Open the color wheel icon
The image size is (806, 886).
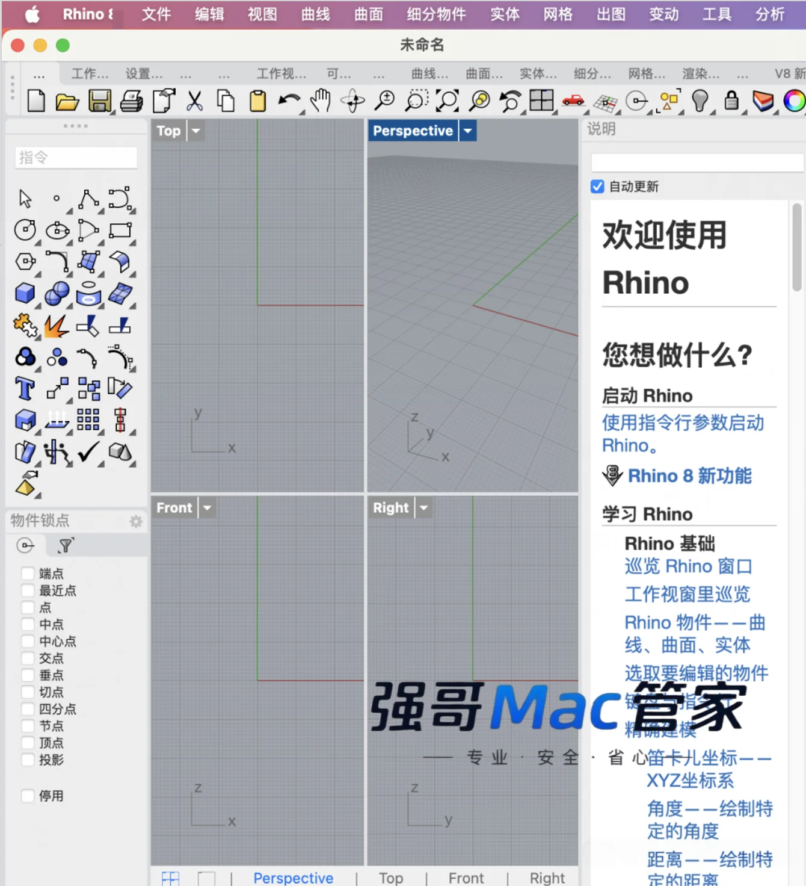pos(795,101)
